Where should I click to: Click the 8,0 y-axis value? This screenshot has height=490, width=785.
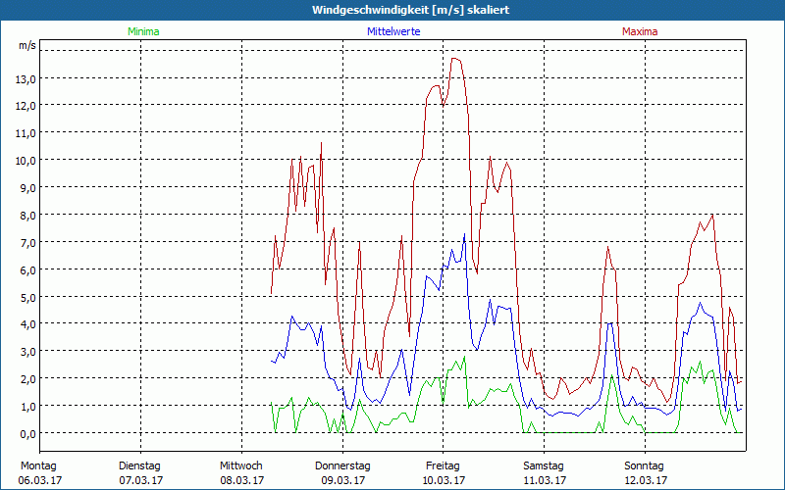pos(28,215)
